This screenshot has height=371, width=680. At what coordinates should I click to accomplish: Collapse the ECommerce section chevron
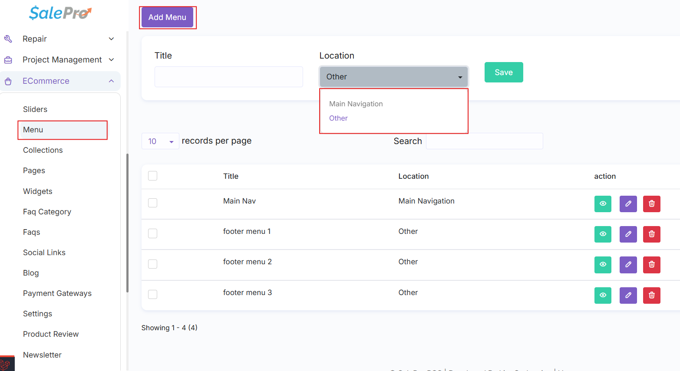click(112, 81)
